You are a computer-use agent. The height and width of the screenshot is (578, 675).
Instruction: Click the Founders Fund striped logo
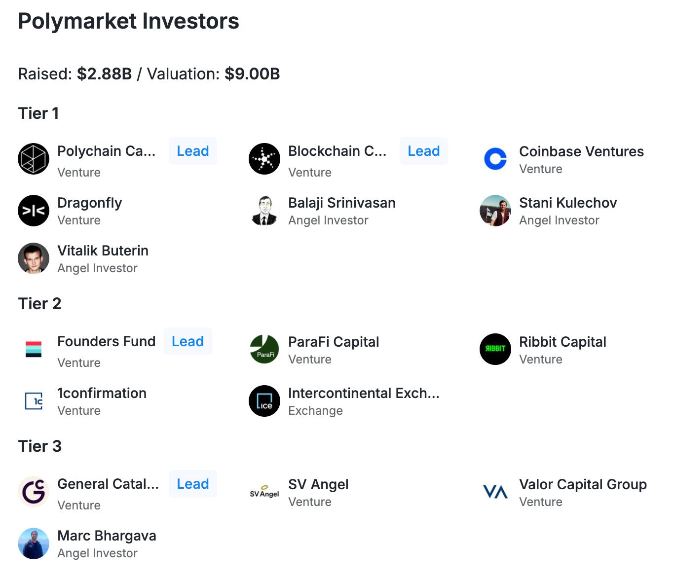pyautogui.click(x=34, y=349)
